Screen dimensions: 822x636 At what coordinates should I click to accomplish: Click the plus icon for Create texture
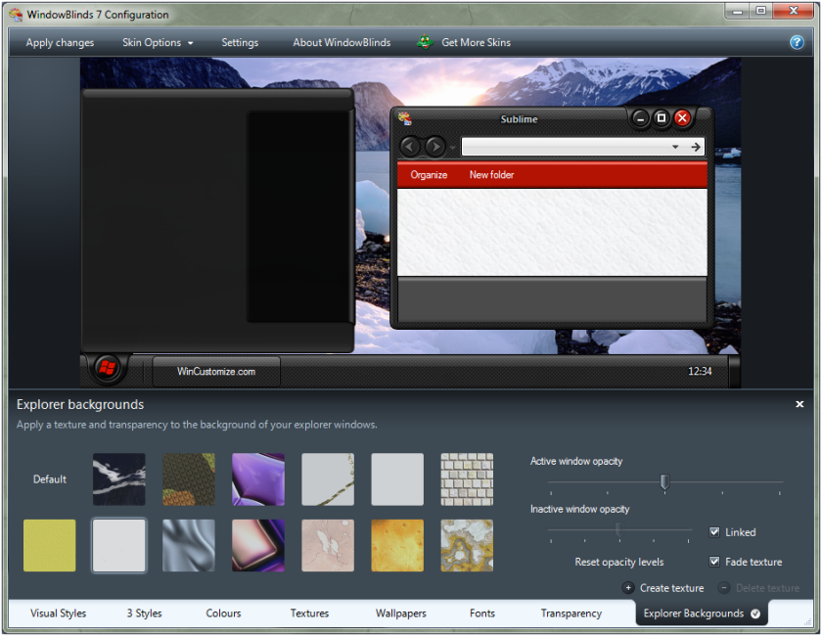coord(628,588)
